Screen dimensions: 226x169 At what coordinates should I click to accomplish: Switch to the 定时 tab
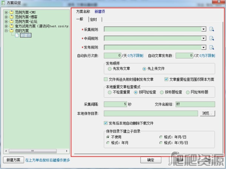click(x=95, y=20)
